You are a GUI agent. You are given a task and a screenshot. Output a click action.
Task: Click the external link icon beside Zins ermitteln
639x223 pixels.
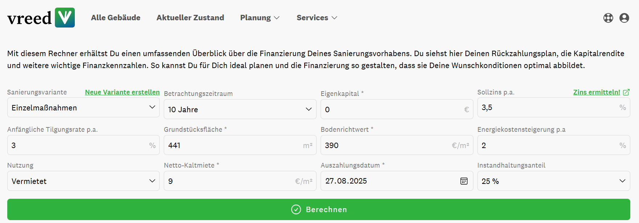626,92
